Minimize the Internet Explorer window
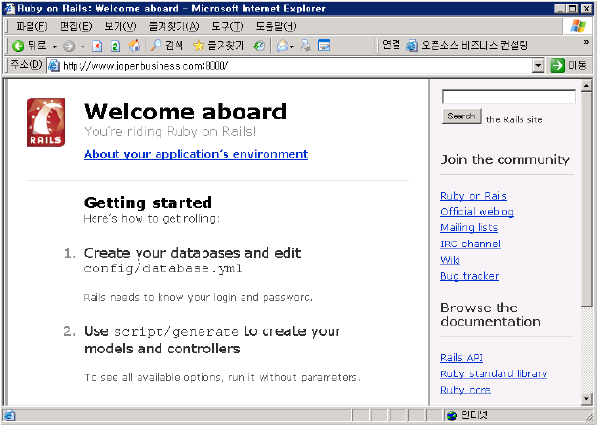Image resolution: width=597 pixels, height=425 pixels. coord(560,9)
